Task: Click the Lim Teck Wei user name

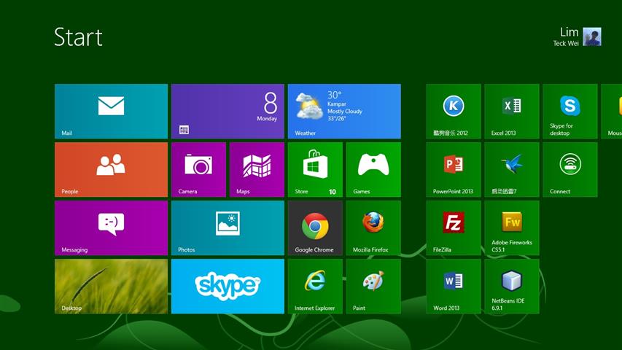Action: [566, 36]
